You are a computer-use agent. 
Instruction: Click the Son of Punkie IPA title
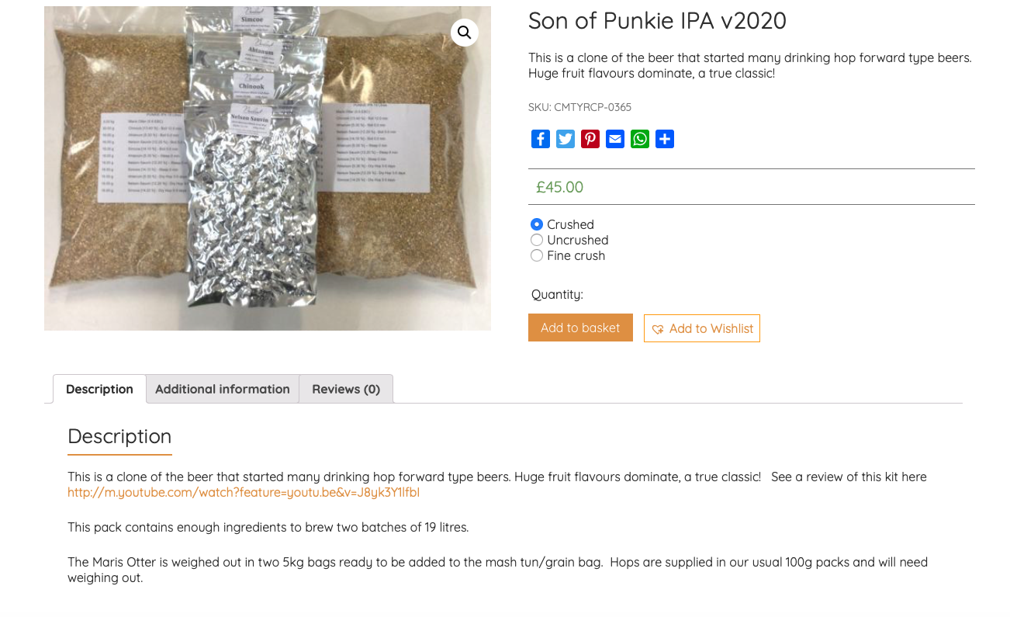click(x=657, y=21)
